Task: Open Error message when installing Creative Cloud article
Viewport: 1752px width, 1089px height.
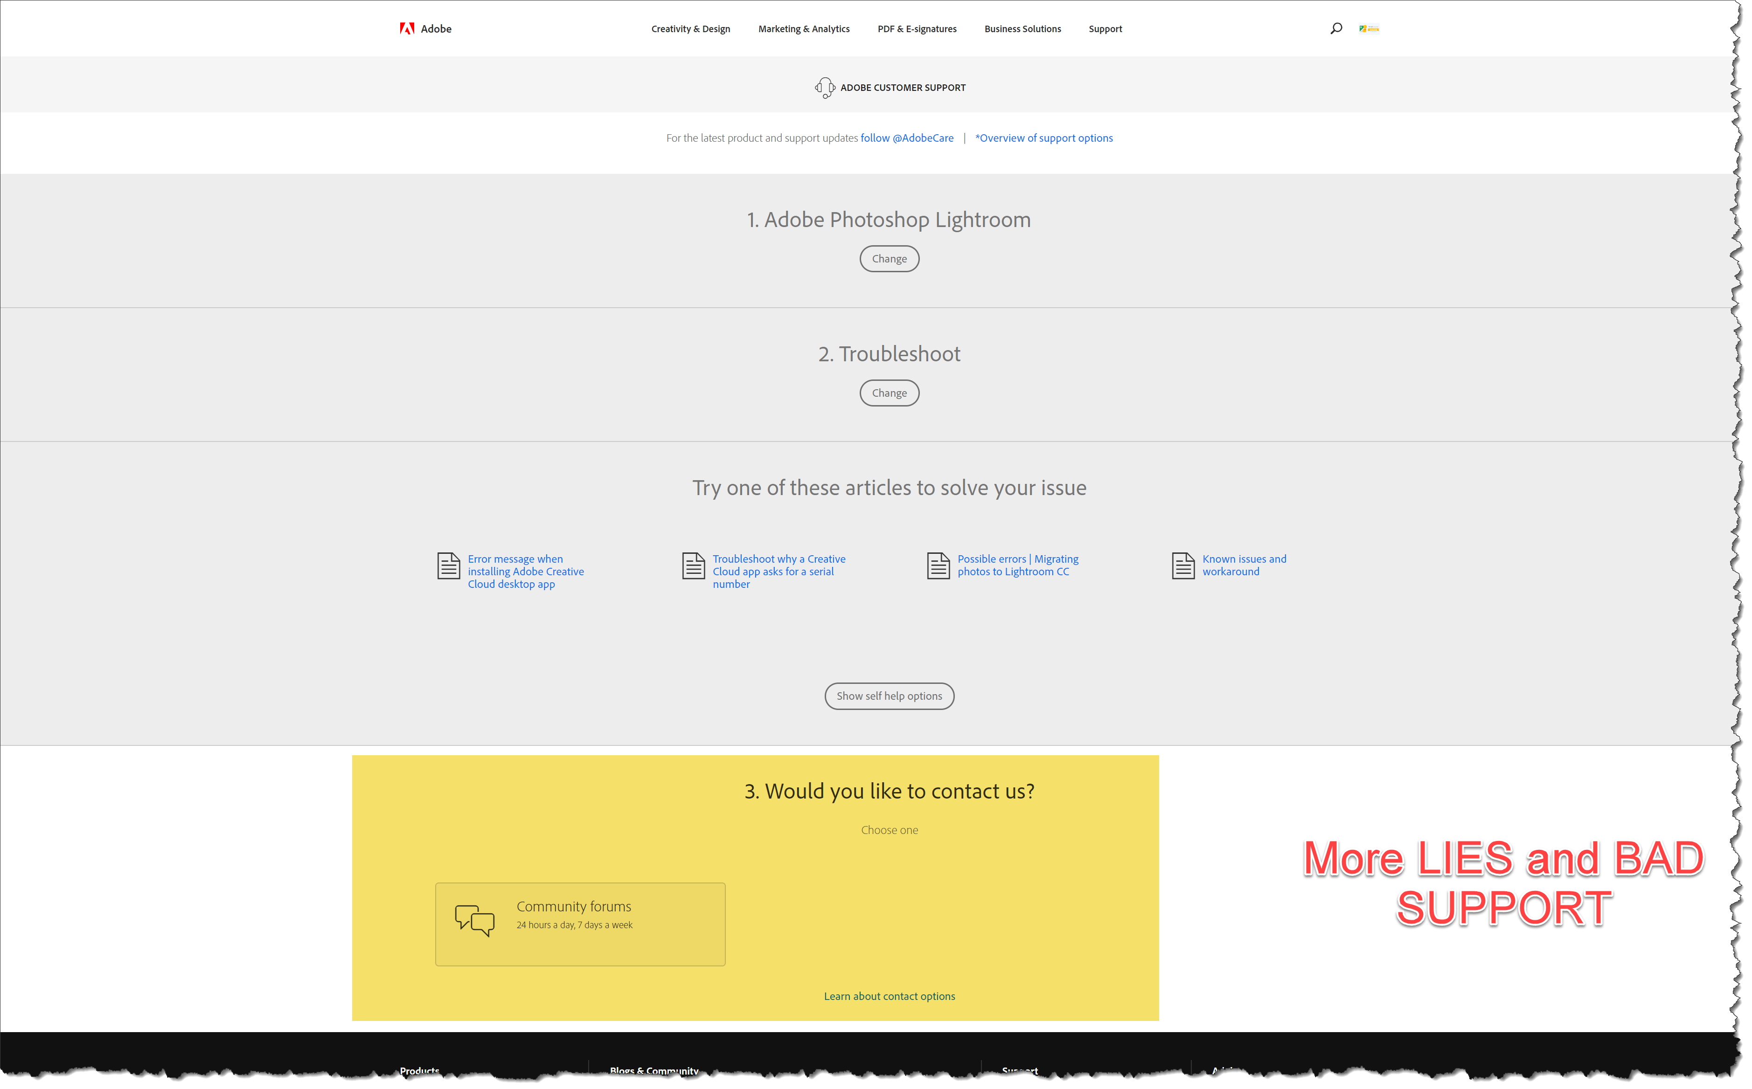Action: click(x=525, y=571)
